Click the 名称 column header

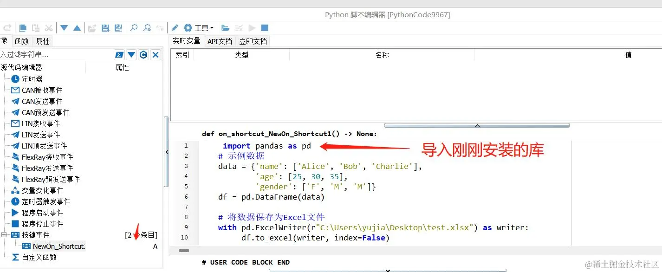(x=382, y=55)
